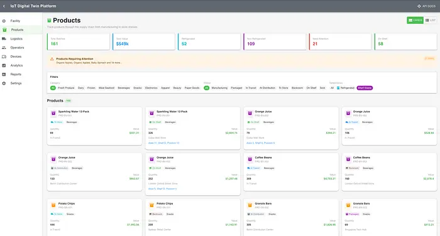440x236 pixels.
Task: Click the purple icon on the Coffee Beans card, quantity 160
Action: (x=348, y=159)
